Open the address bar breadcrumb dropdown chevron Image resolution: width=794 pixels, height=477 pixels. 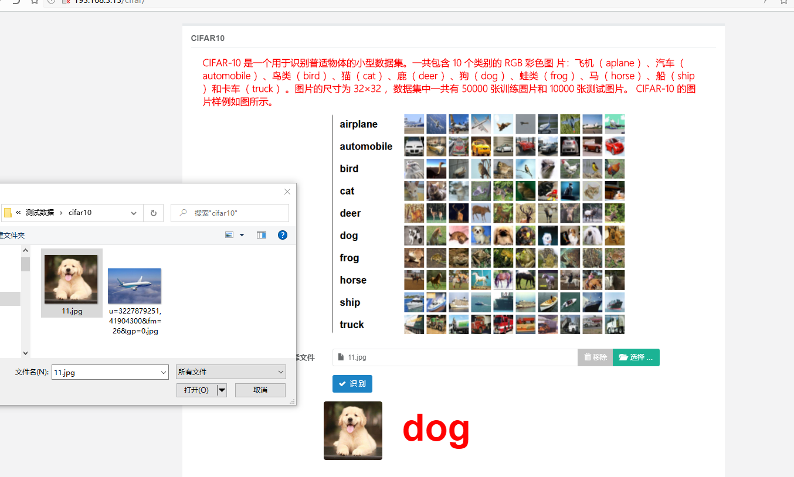click(x=134, y=213)
